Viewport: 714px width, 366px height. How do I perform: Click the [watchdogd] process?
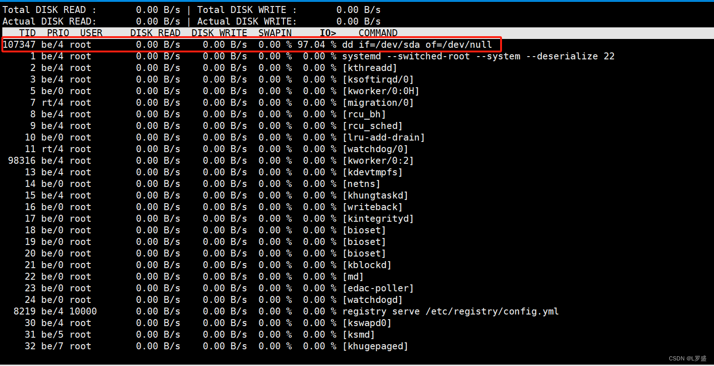point(373,300)
